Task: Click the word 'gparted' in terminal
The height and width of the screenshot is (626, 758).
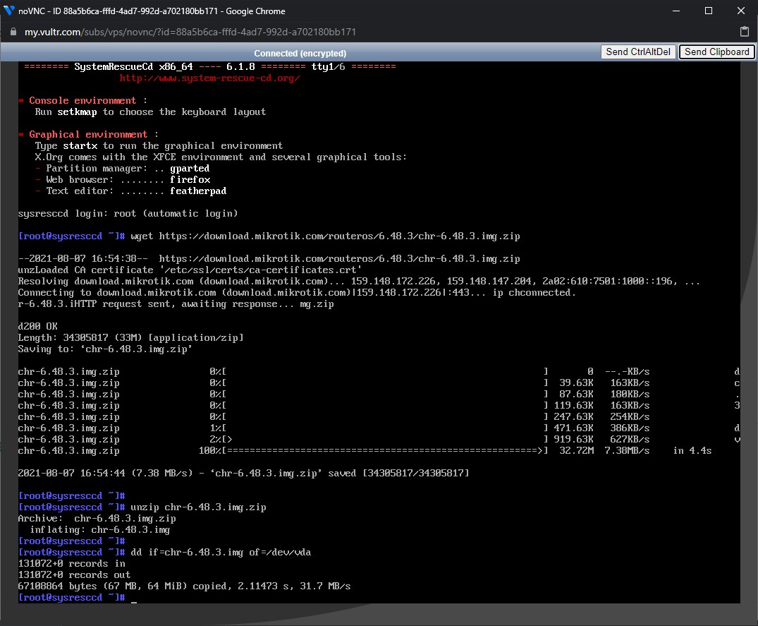Action: coord(190,169)
